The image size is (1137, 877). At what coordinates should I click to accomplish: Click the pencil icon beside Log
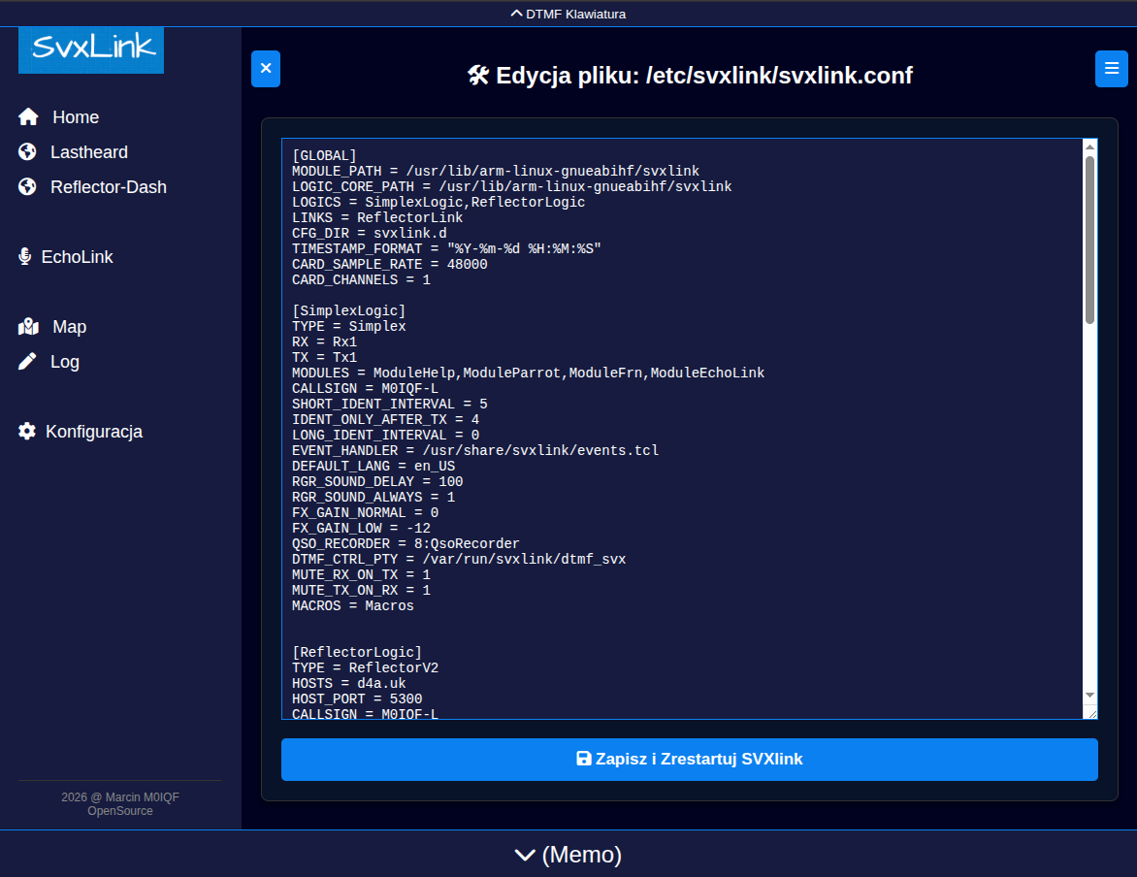tap(28, 362)
